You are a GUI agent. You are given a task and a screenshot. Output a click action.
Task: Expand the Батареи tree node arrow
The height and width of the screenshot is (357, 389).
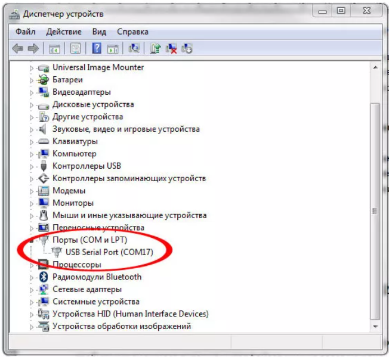click(x=31, y=80)
